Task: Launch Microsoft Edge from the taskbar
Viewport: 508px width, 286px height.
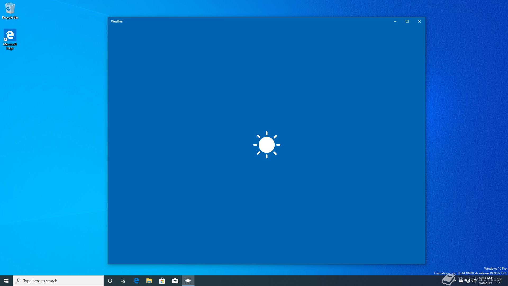Action: (x=136, y=281)
